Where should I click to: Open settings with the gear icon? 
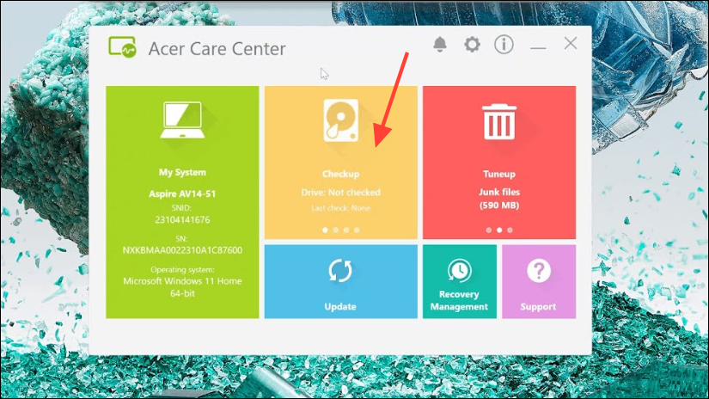click(472, 45)
